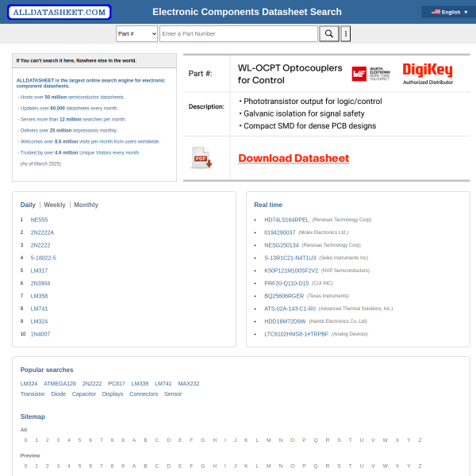Screen dimensions: 476x476
Task: Open LM324 in the daily ranking list
Action: point(39,321)
